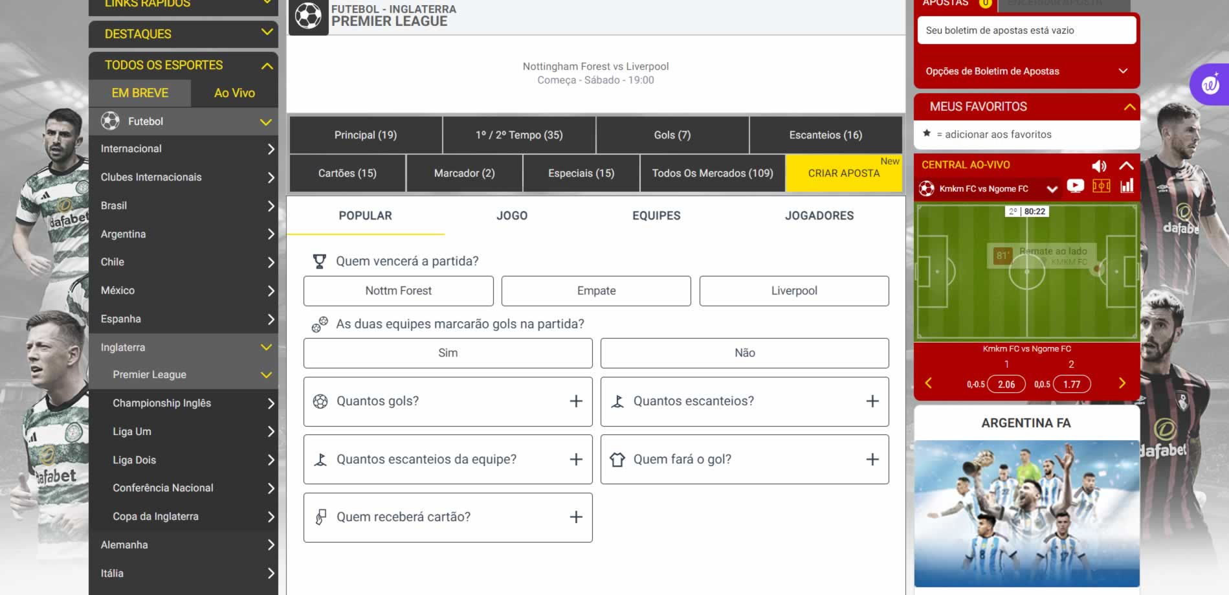Open Championship Inglês league

[x=184, y=403]
